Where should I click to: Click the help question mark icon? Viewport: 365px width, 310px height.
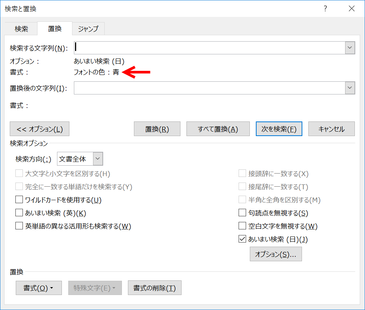(325, 9)
